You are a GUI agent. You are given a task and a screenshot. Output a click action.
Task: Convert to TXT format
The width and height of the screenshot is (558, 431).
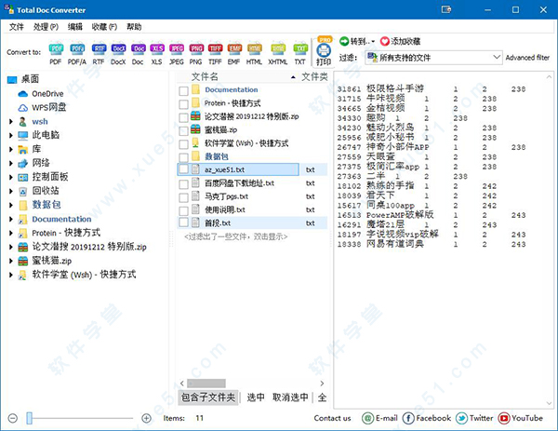[300, 49]
